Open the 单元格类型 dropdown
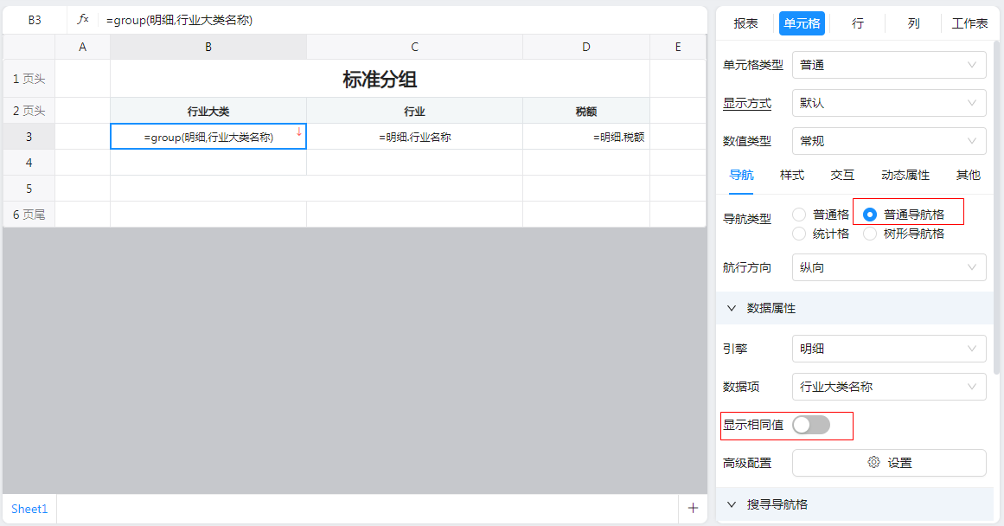The height and width of the screenshot is (526, 1004). (x=888, y=65)
